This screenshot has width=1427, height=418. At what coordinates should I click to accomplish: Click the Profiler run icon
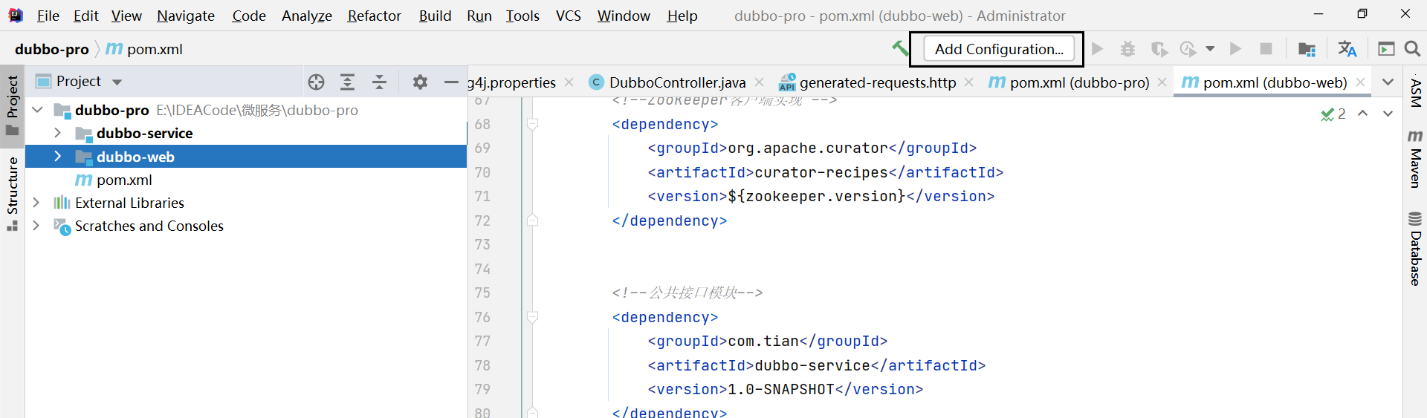coord(1188,49)
